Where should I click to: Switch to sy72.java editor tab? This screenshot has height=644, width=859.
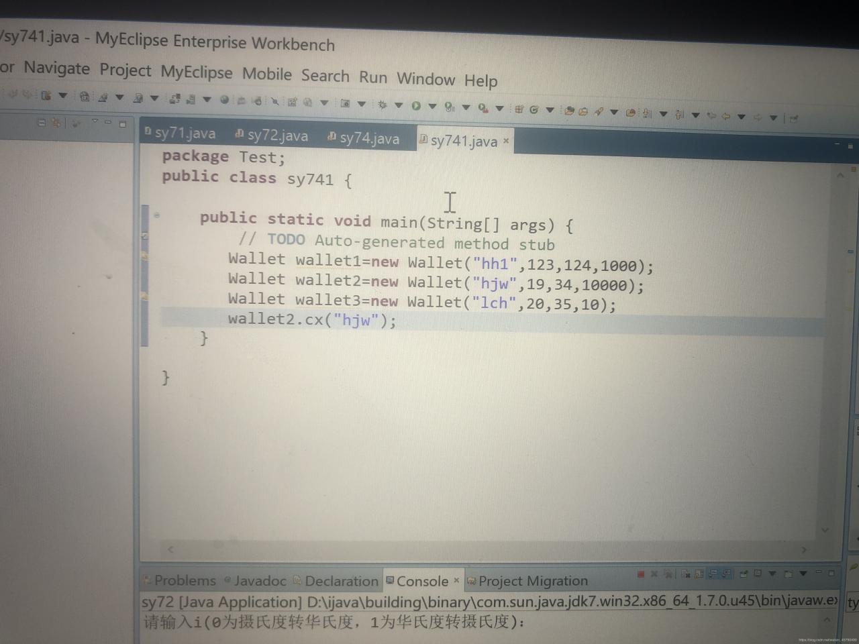point(272,135)
